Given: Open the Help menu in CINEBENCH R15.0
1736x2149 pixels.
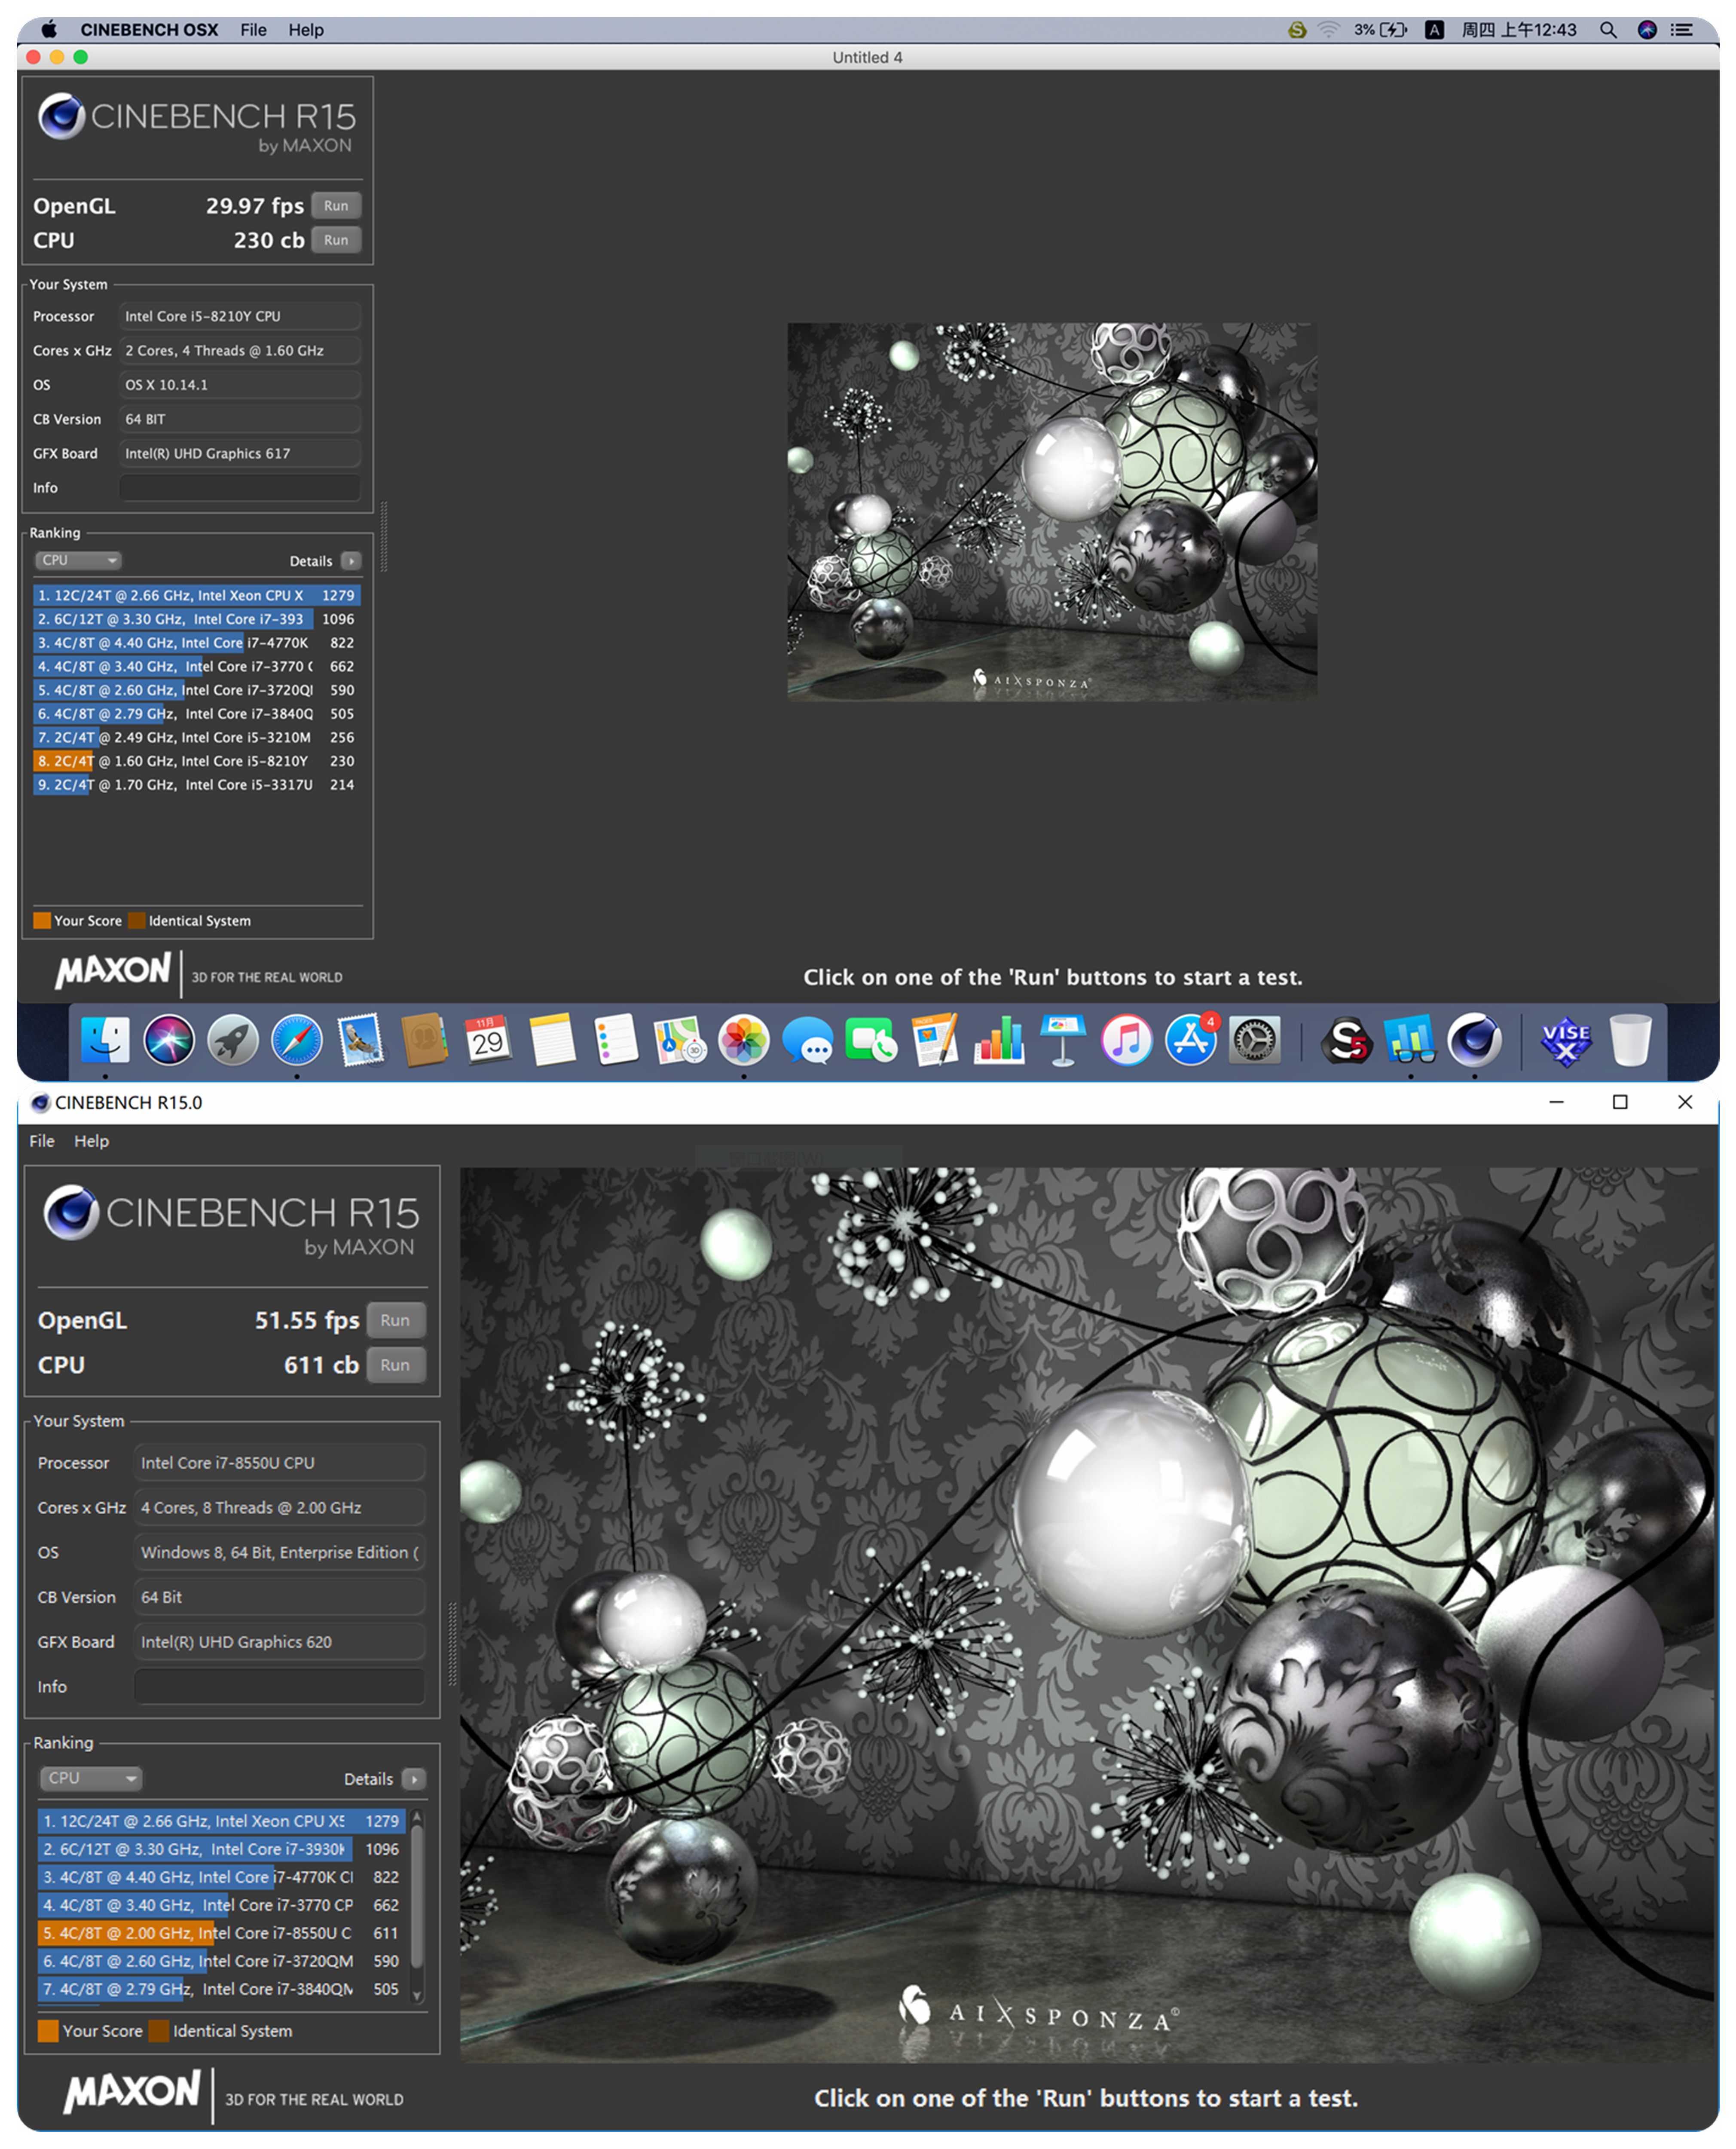Looking at the screenshot, I should tap(91, 1140).
